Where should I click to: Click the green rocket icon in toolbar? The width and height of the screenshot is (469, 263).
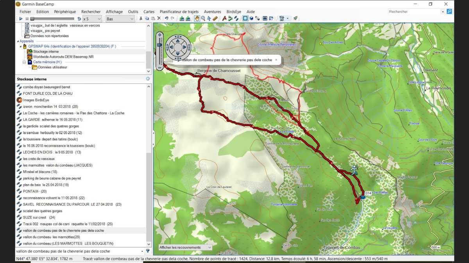pos(295,18)
